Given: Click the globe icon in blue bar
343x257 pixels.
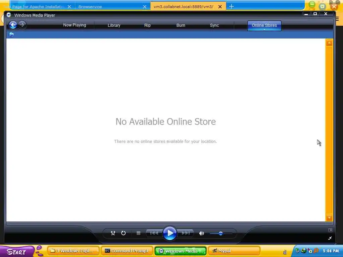Looking at the screenshot, I should (x=11, y=34).
